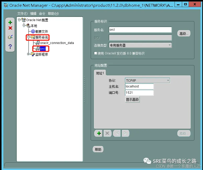Expand the 监听程序 tree node
This screenshot has height=170, width=203.
(28, 54)
